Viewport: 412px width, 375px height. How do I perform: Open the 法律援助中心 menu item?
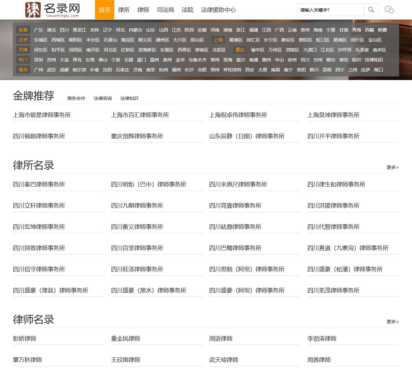218,10
